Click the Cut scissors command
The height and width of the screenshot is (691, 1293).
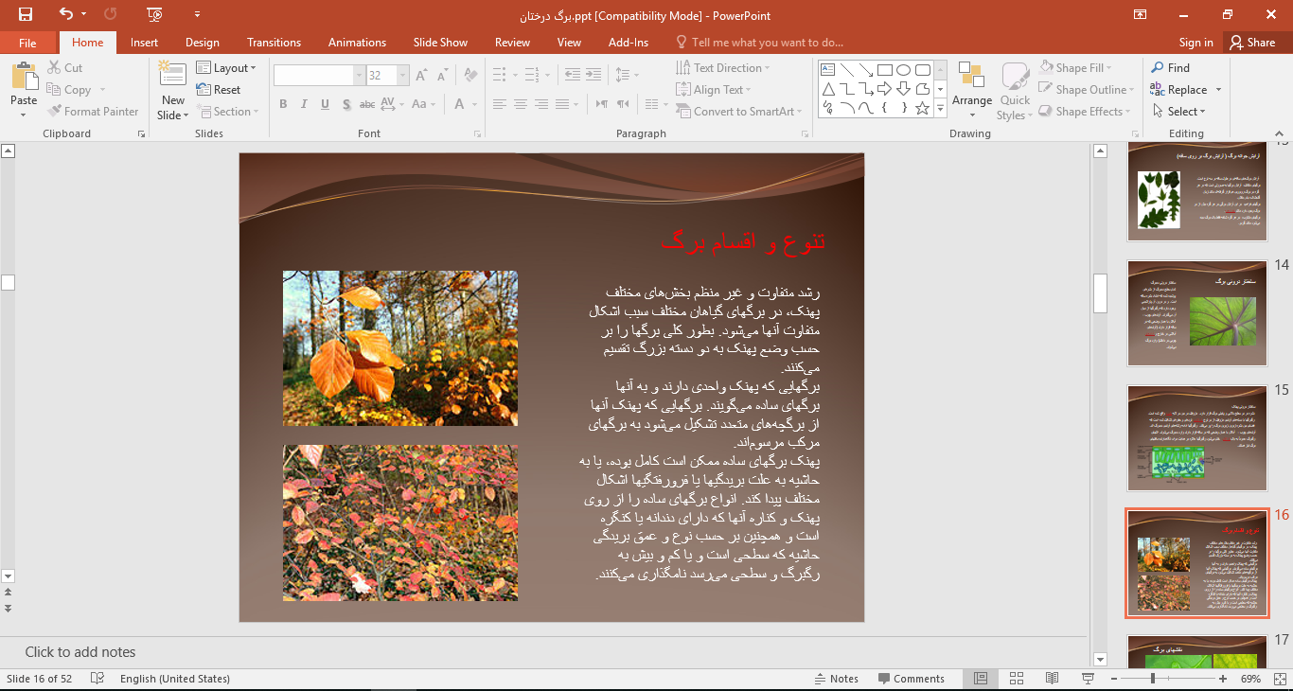tap(64, 68)
